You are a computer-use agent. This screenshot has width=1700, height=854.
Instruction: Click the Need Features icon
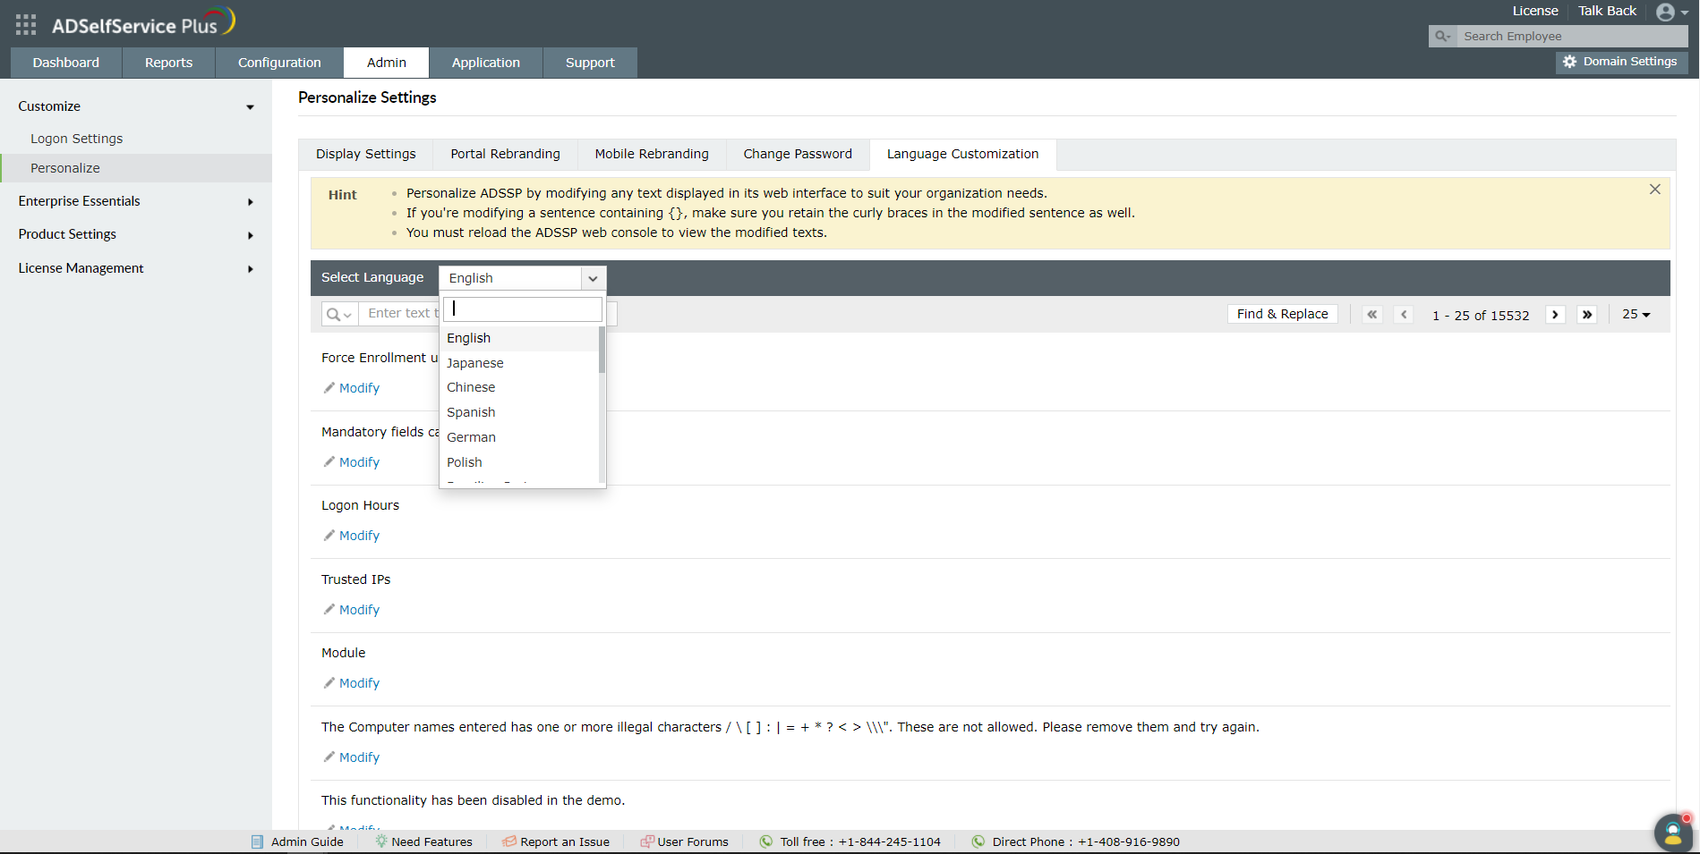pyautogui.click(x=380, y=841)
